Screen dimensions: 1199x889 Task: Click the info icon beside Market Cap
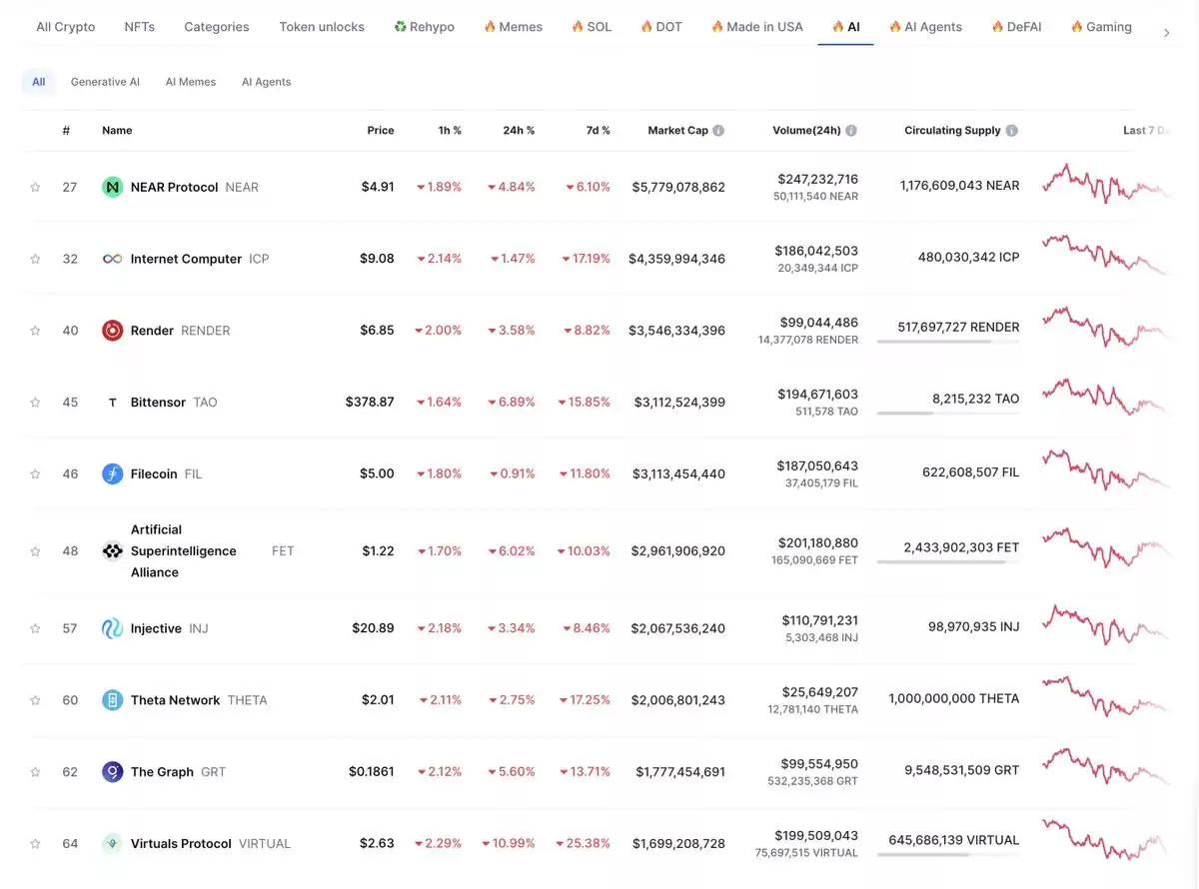coord(718,131)
